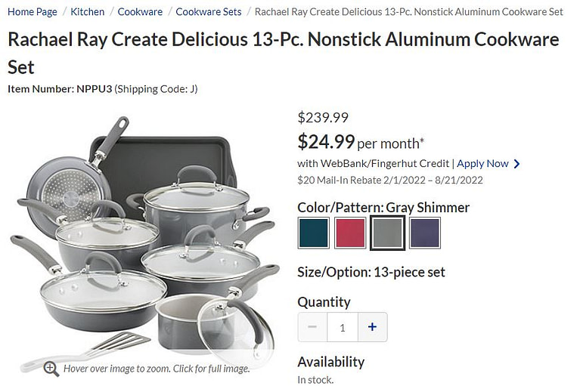Image resolution: width=580 pixels, height=392 pixels.
Task: Select the teal color swatch
Action: pyautogui.click(x=313, y=233)
